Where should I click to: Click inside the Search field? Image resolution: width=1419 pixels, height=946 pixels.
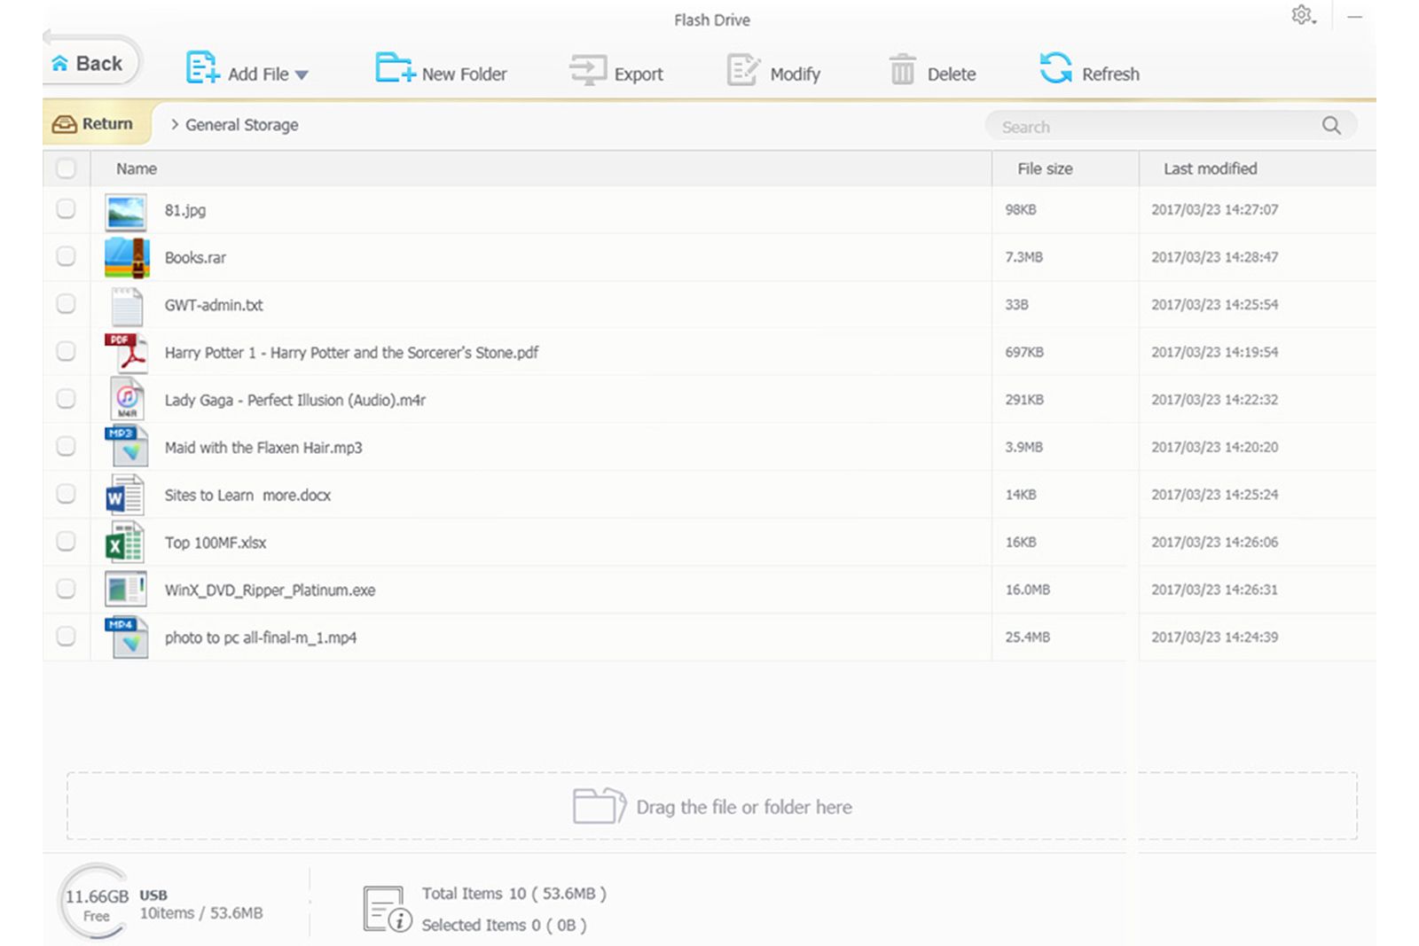pyautogui.click(x=1135, y=126)
